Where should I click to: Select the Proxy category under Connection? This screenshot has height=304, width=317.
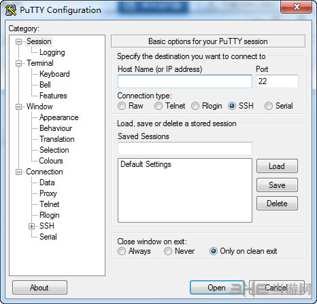pyautogui.click(x=48, y=193)
